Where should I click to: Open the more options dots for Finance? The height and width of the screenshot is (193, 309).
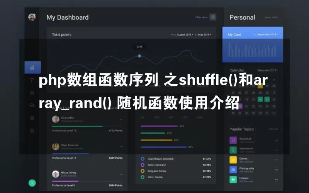point(277,179)
